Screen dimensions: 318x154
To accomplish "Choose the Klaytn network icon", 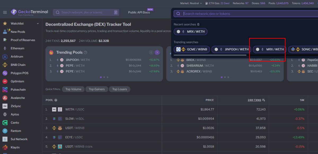I will 5,147.
